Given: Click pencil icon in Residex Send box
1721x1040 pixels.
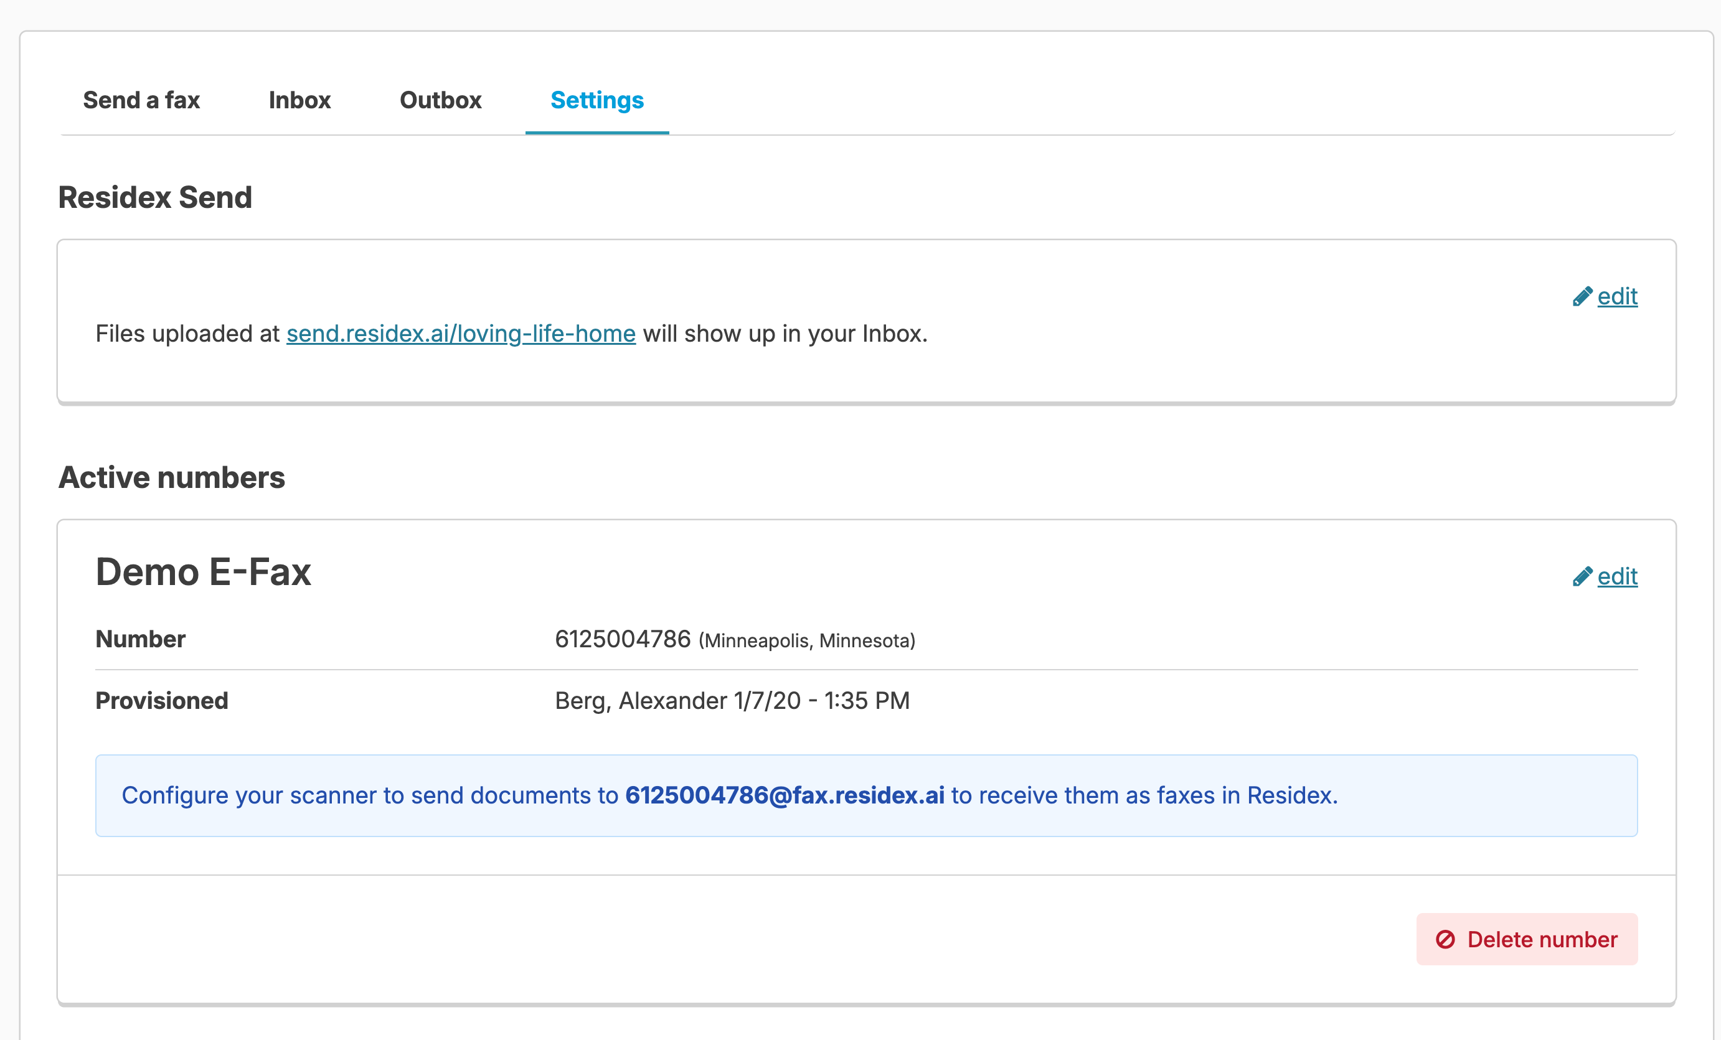Looking at the screenshot, I should [1582, 297].
